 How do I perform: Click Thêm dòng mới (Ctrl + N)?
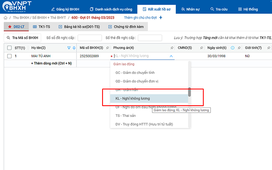51,63
